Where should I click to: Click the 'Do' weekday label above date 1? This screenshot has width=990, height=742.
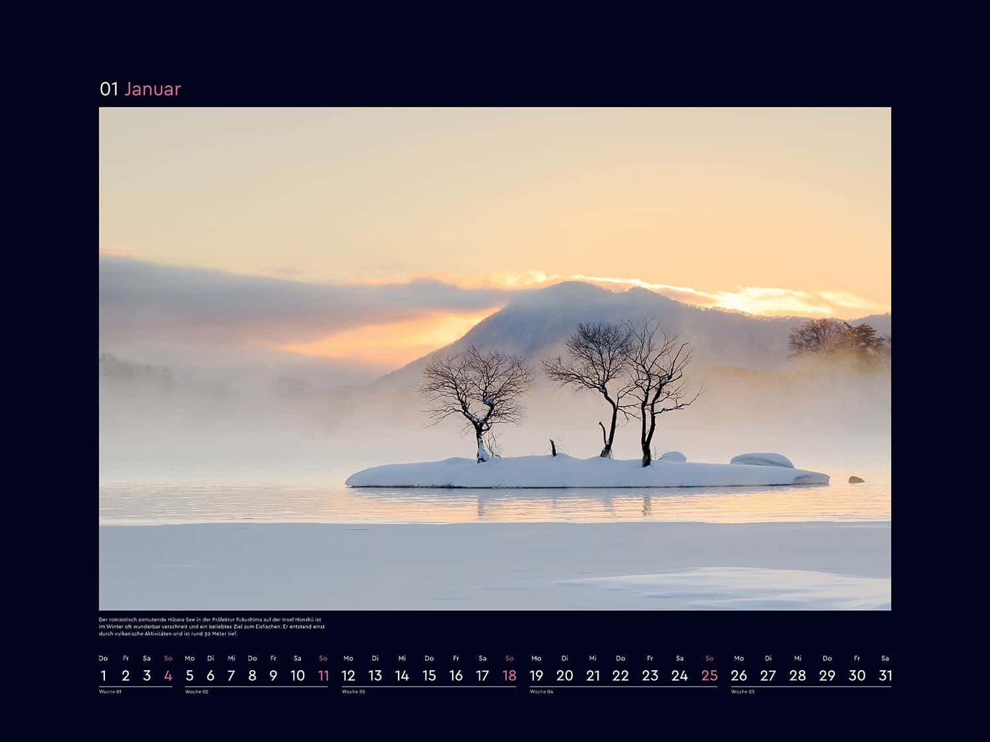[103, 658]
